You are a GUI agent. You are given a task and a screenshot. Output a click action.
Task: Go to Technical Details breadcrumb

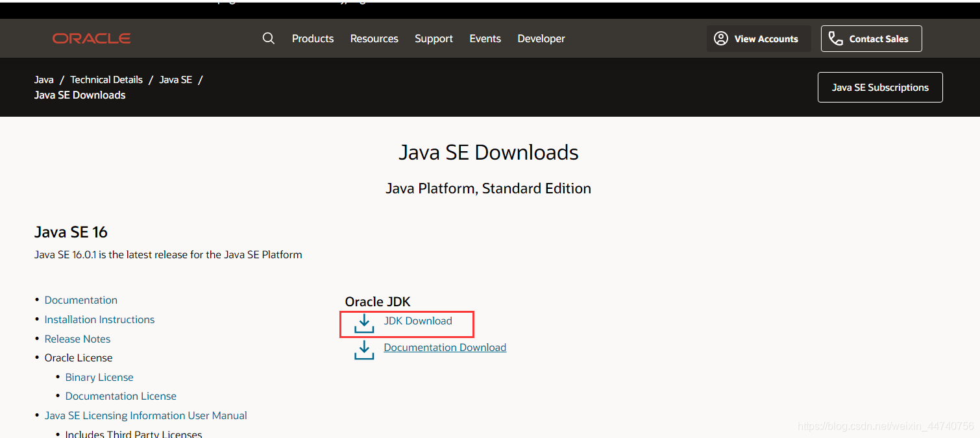point(106,80)
